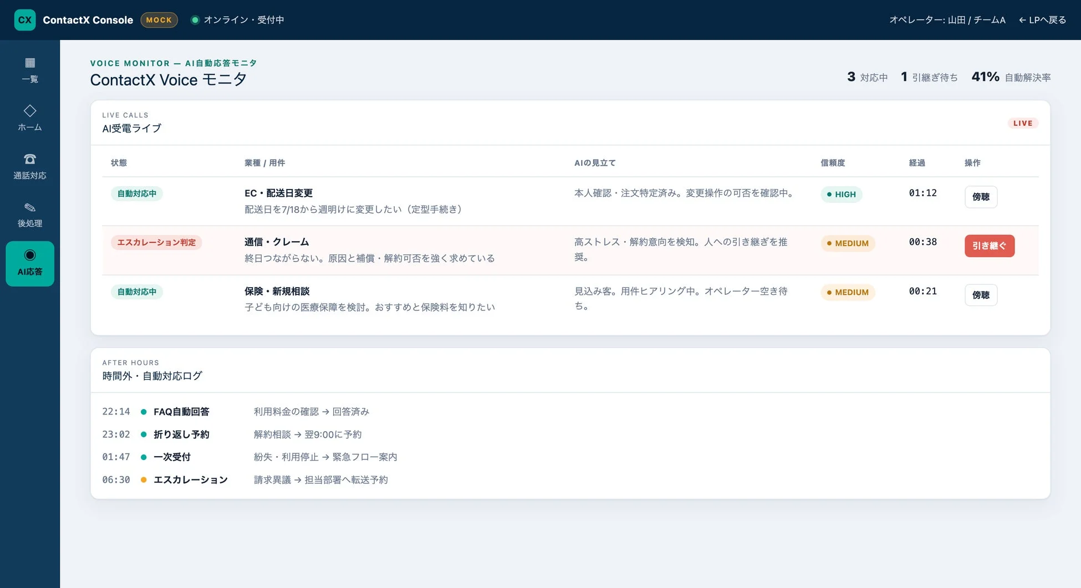Select the AI応答 sidebar item
1081x588 pixels.
click(x=30, y=263)
